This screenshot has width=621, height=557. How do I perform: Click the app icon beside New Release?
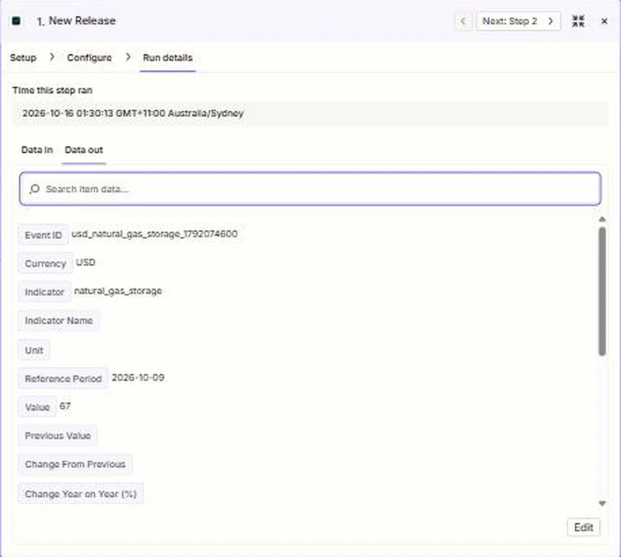click(16, 21)
